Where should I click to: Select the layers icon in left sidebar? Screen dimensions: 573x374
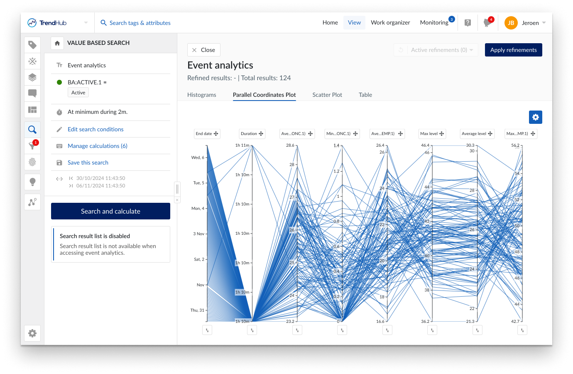click(x=32, y=77)
